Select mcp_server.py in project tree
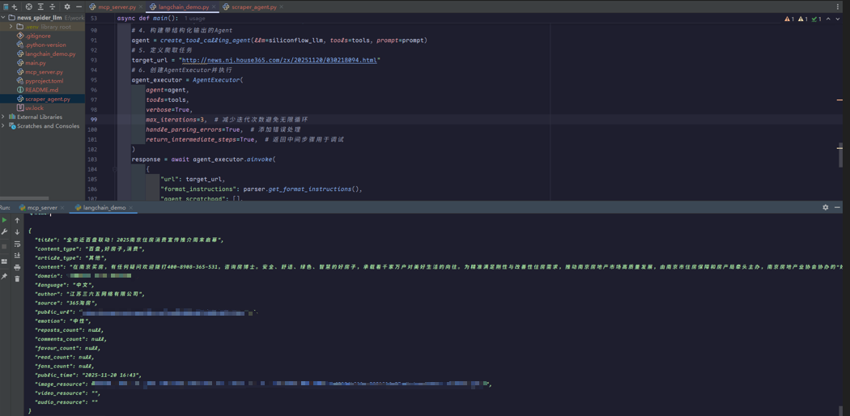 (x=44, y=72)
